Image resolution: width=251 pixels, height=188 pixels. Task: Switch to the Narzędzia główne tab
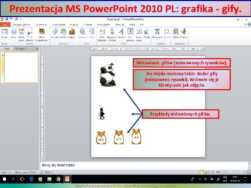coord(22,24)
